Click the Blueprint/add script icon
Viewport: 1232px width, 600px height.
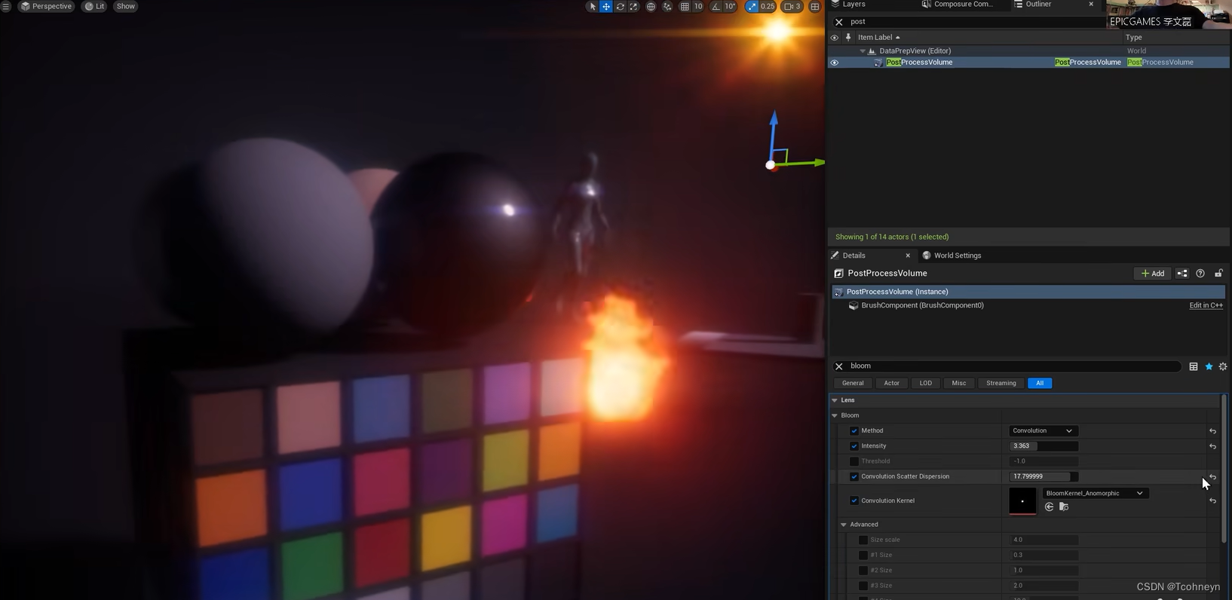1181,274
